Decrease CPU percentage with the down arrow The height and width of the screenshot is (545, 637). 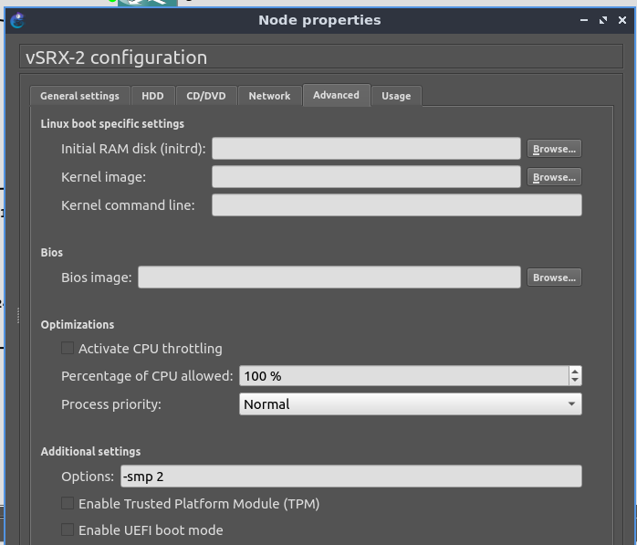pyautogui.click(x=574, y=380)
